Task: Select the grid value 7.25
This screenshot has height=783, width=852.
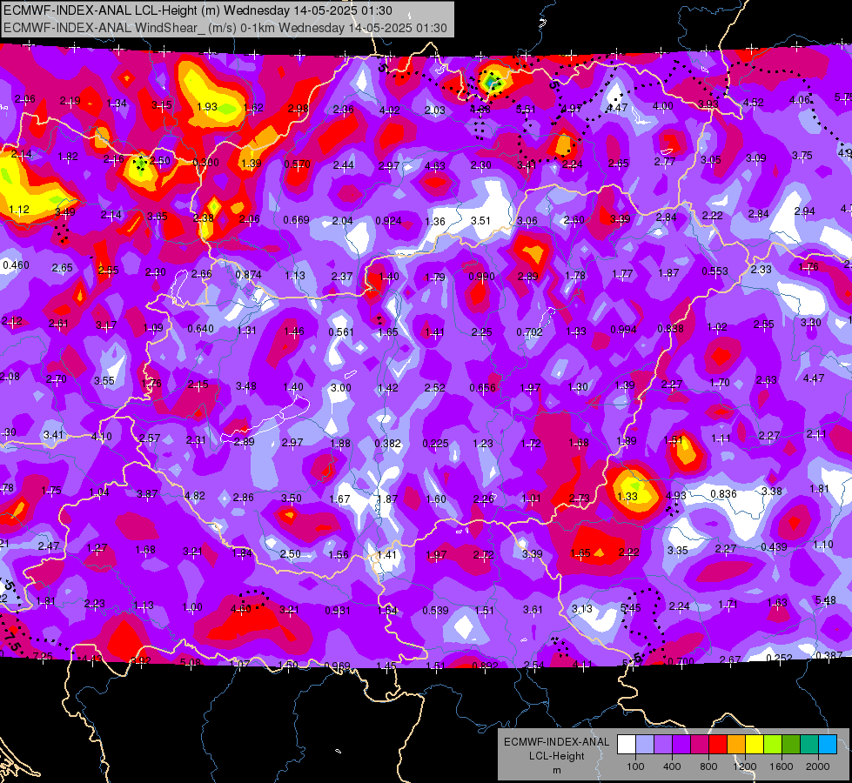Action: [43, 656]
